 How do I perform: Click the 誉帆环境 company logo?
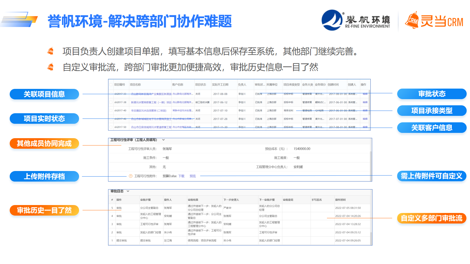click(x=332, y=20)
